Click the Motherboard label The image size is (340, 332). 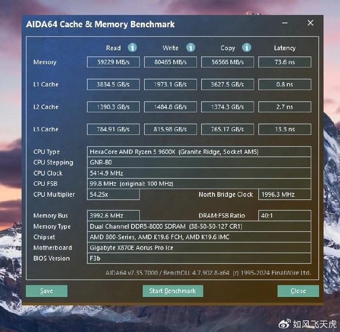tap(52, 247)
